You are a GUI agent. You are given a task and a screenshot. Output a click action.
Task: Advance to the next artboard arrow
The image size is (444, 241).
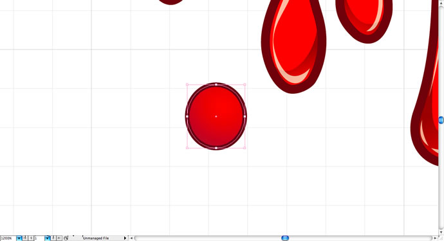pos(53,238)
